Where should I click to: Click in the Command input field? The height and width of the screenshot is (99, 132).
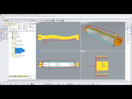point(66,17)
